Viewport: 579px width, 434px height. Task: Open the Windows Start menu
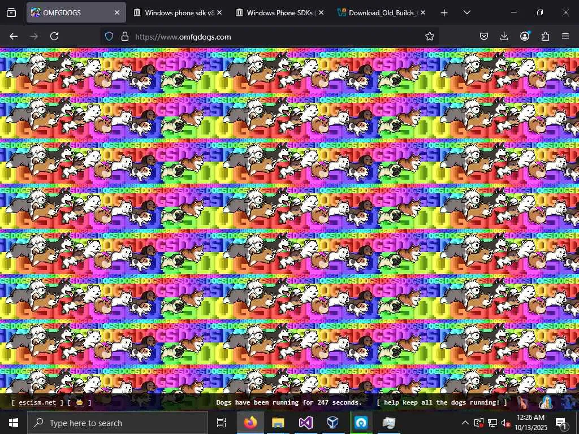[x=14, y=423]
